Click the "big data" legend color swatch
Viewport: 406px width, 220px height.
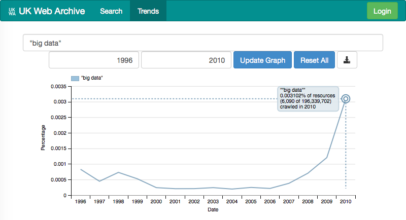(x=75, y=78)
